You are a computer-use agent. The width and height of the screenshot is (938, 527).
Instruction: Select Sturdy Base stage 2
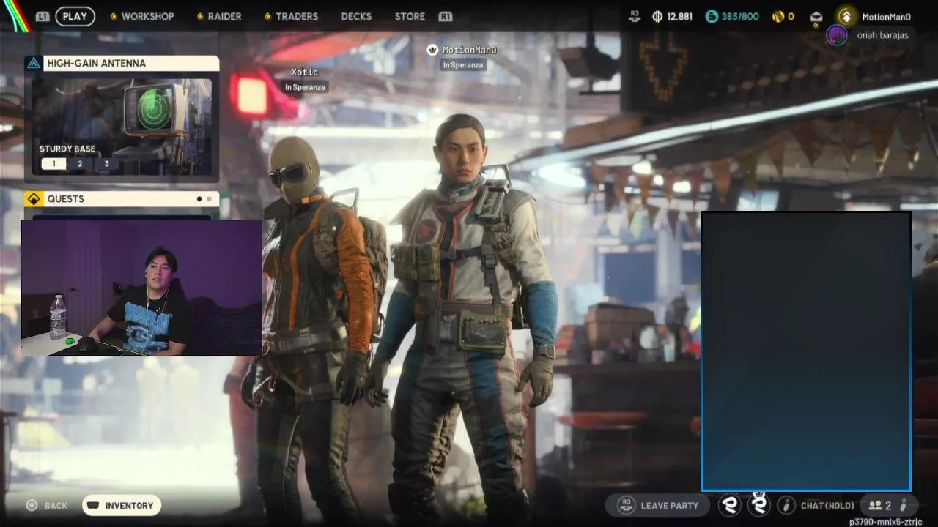[x=80, y=164]
